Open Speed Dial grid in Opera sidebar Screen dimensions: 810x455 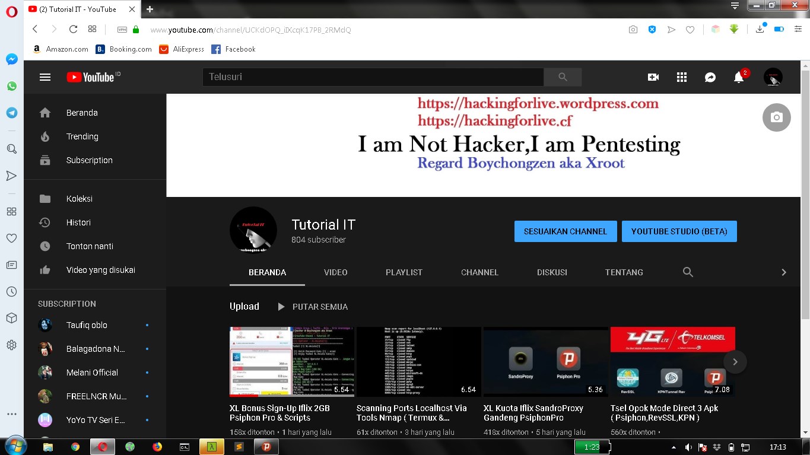pyautogui.click(x=11, y=212)
